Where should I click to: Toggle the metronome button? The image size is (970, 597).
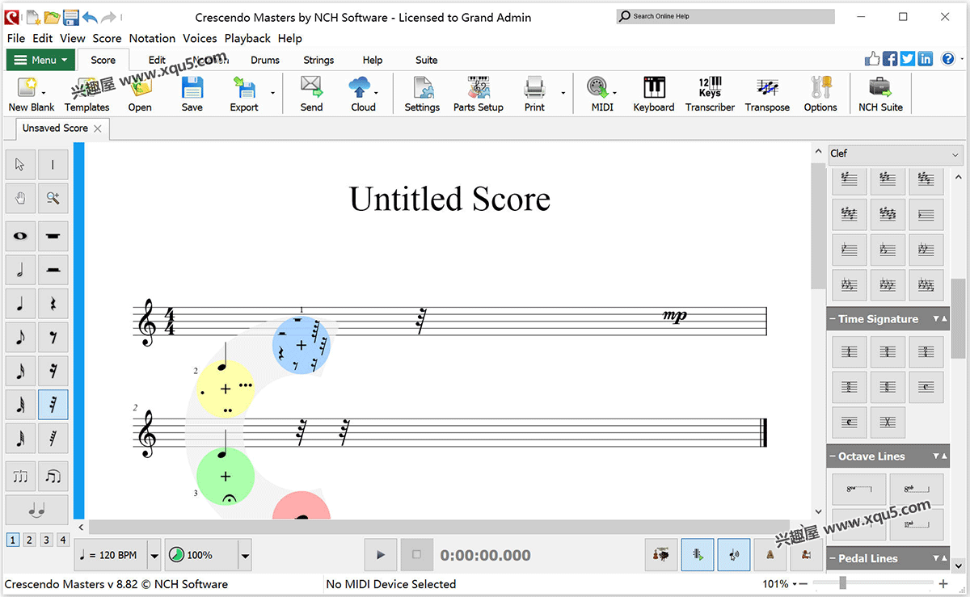(x=770, y=555)
